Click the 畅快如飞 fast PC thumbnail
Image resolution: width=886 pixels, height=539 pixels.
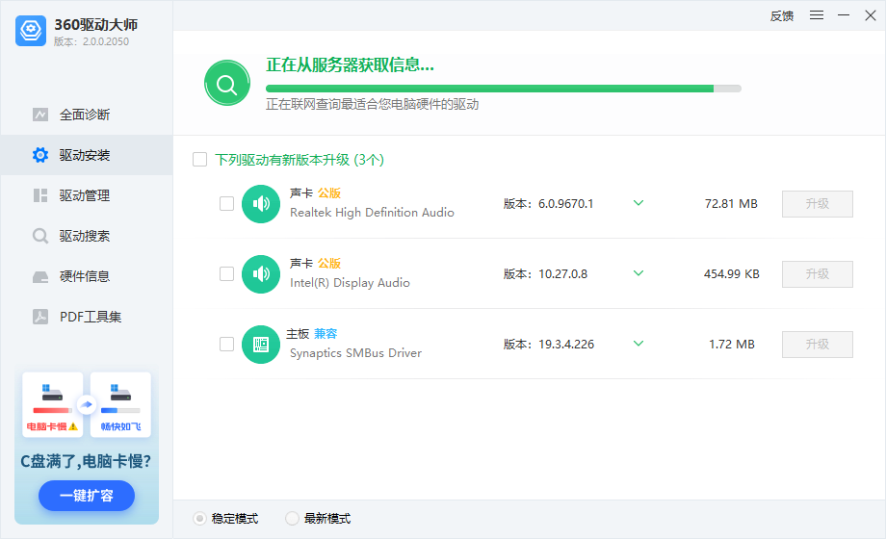point(120,404)
